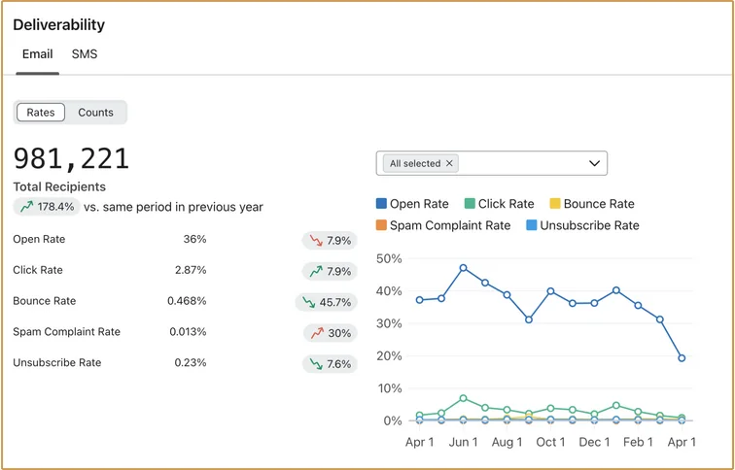Image resolution: width=735 pixels, height=470 pixels.
Task: Click the Open Rate 7.9% red down arrow
Action: [x=316, y=241]
